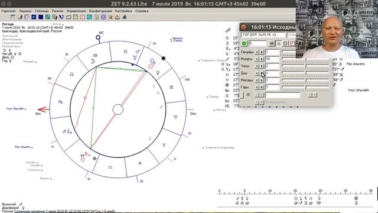The height and width of the screenshot is (213, 378).
Task: Click the crossed tools settings toolbar icon
Action: 110,17
